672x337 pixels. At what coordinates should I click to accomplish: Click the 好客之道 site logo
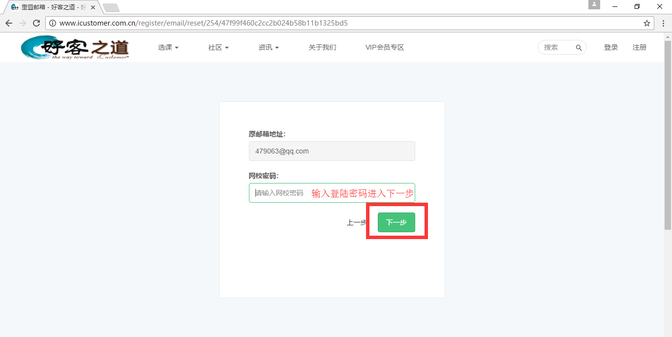pyautogui.click(x=75, y=48)
